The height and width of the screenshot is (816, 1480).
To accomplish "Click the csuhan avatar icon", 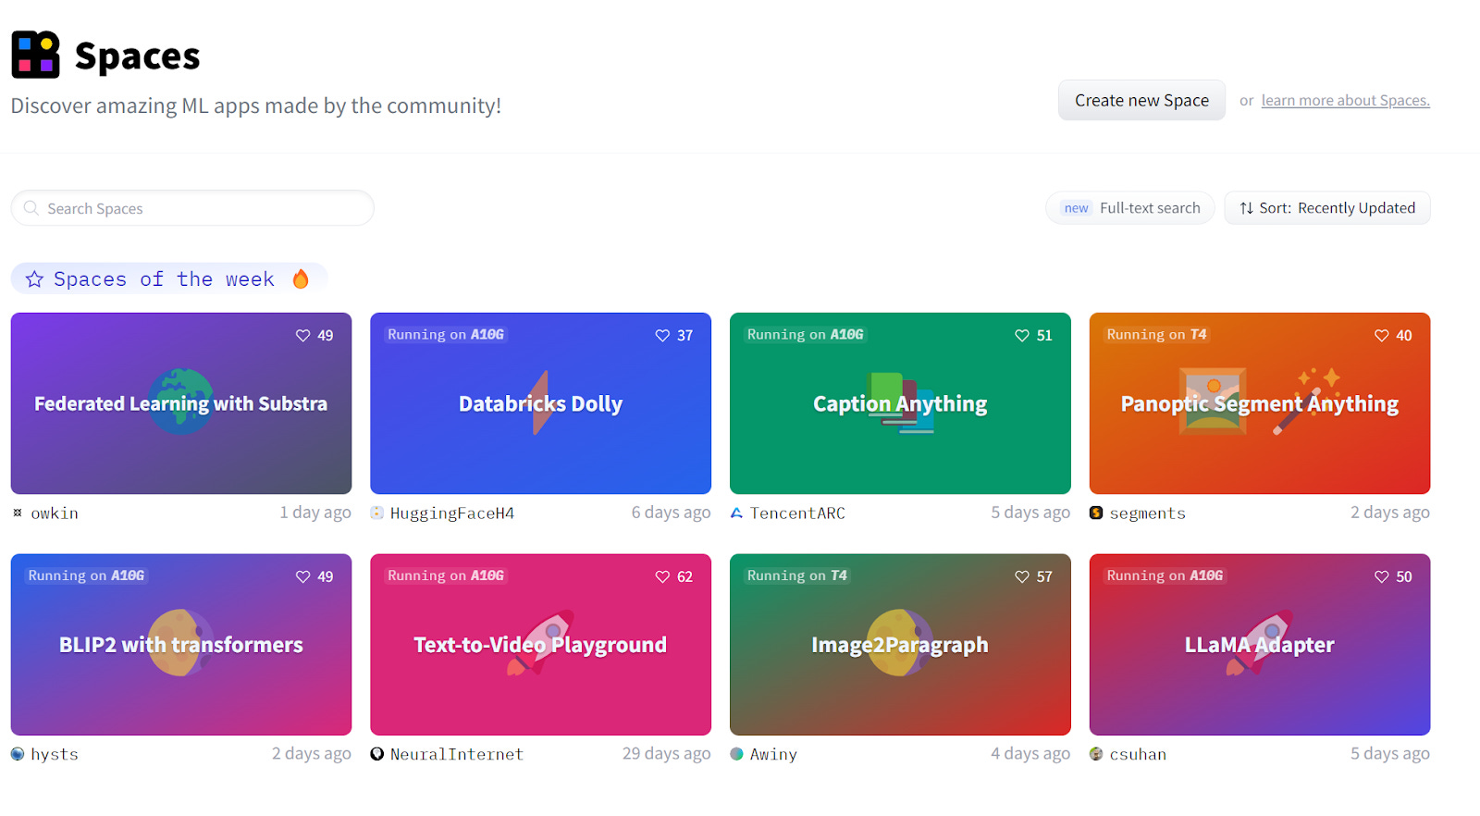I will tap(1096, 754).
